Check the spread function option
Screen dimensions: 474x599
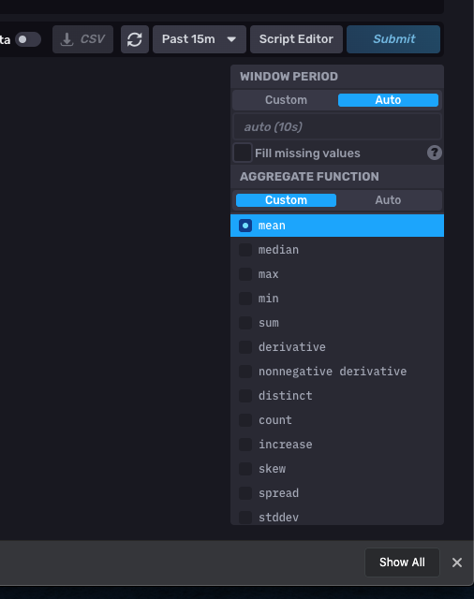(337, 493)
